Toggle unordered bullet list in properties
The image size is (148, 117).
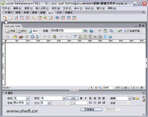[x=91, y=103]
